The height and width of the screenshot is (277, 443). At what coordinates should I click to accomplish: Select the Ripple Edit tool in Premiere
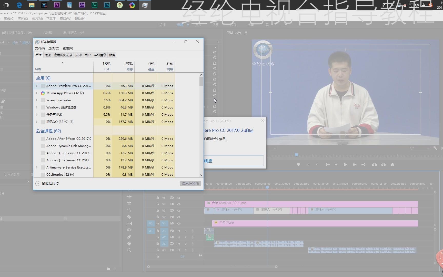(x=129, y=197)
